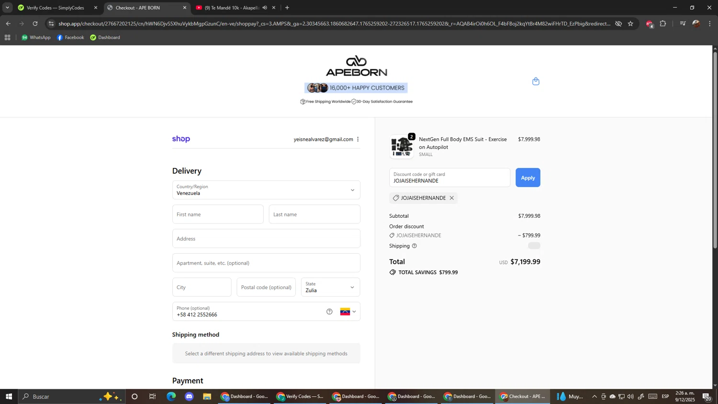Click the taskbar Buscar search box
This screenshot has width=718, height=404.
(72, 396)
